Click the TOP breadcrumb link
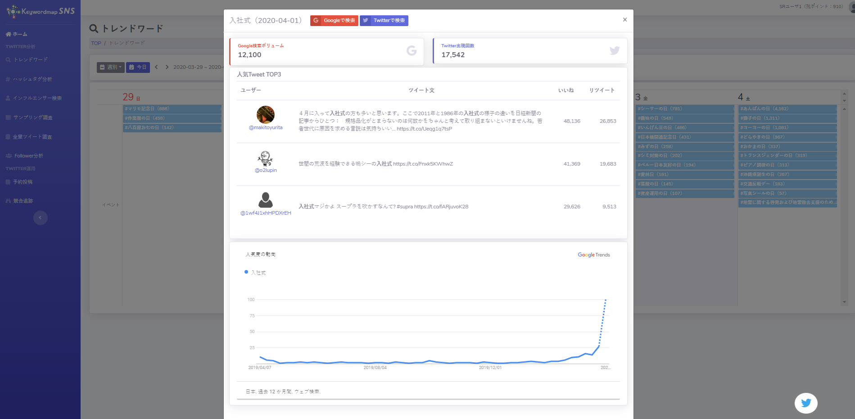Viewport: 855px width, 419px height. pos(96,43)
